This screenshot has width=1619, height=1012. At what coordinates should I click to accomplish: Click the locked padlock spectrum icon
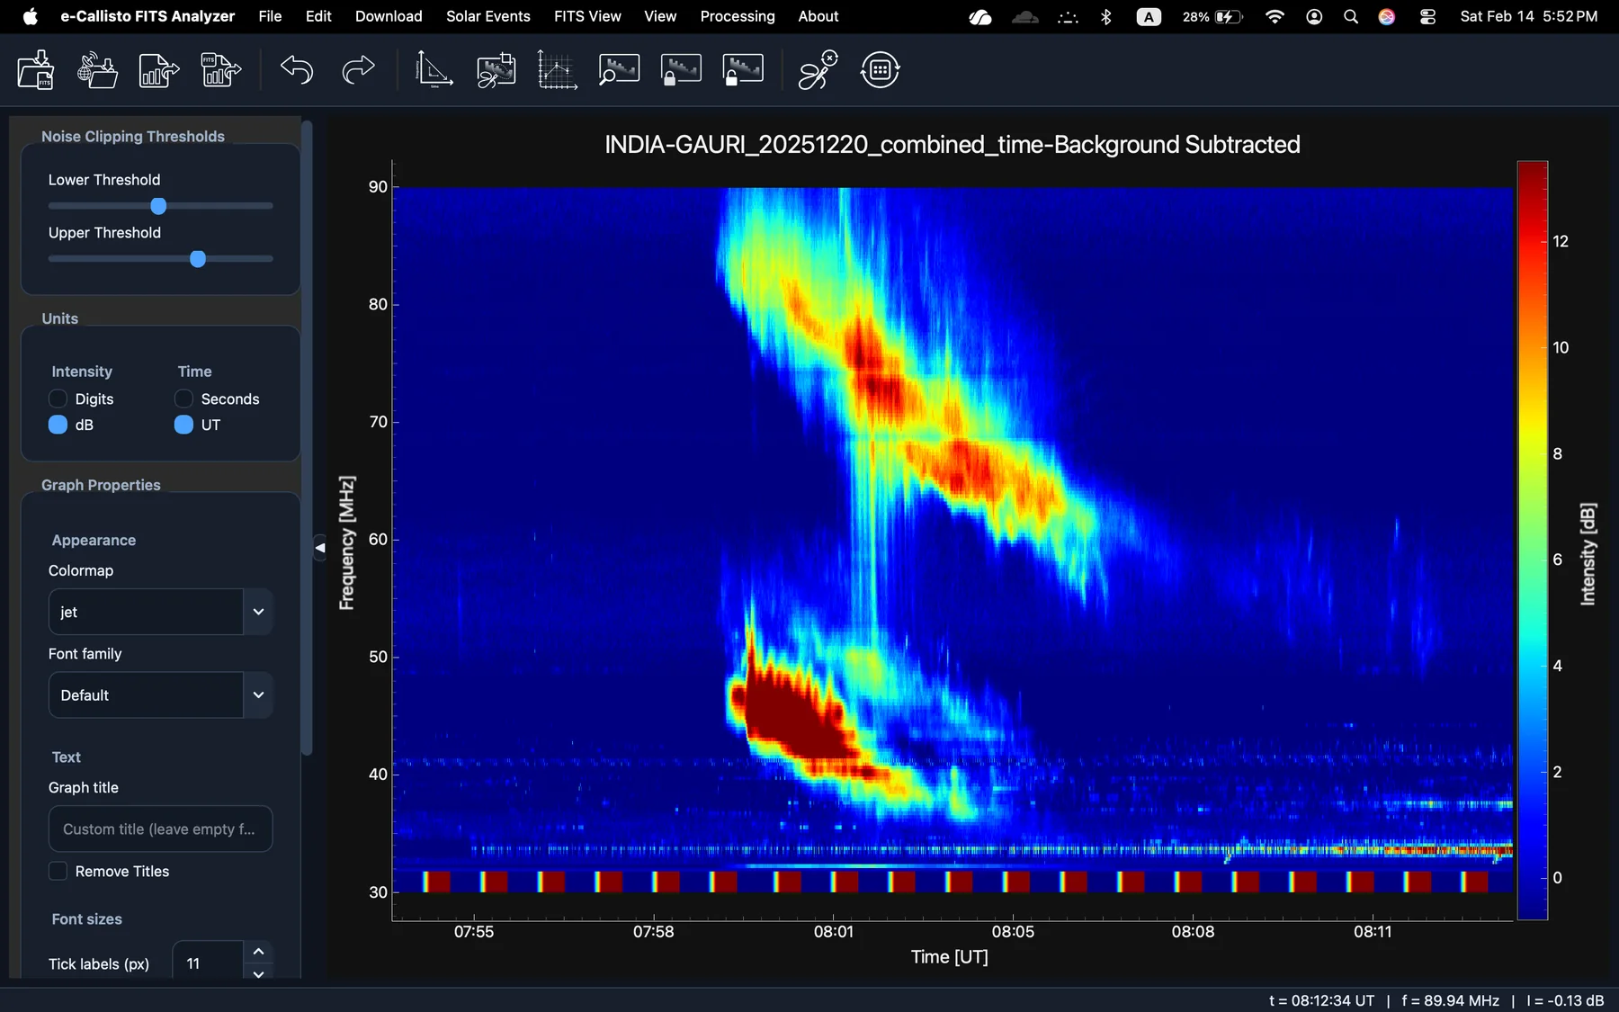click(x=681, y=70)
